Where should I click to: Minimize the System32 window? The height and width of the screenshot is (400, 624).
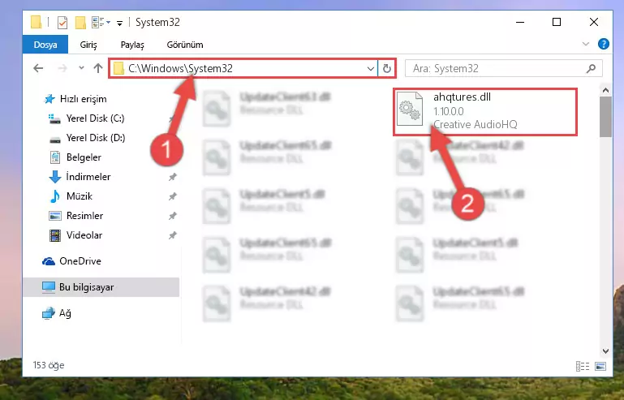pos(520,22)
